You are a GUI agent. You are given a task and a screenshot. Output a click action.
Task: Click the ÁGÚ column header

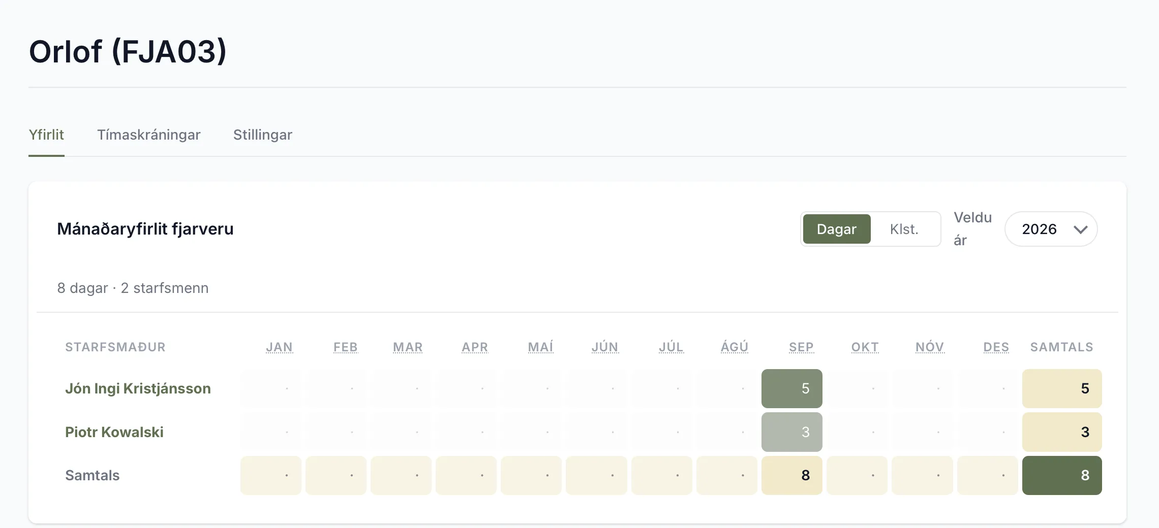735,347
